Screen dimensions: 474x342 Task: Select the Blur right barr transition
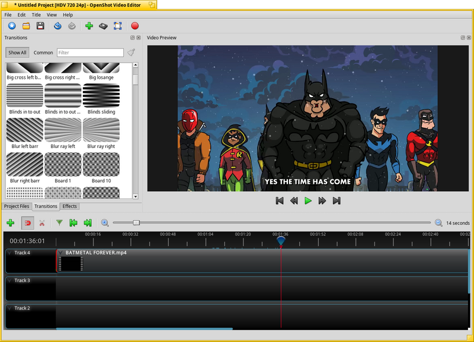(25, 168)
